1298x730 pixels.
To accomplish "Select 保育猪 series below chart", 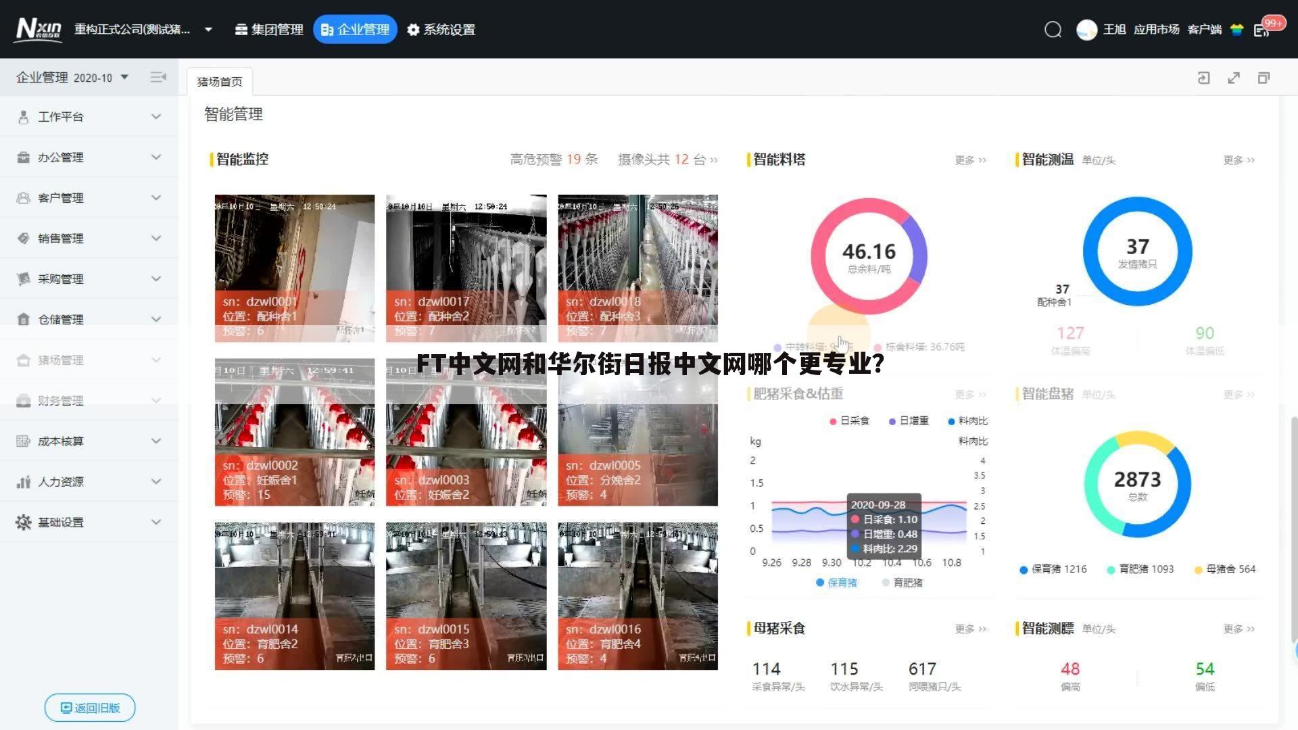I will [x=836, y=583].
